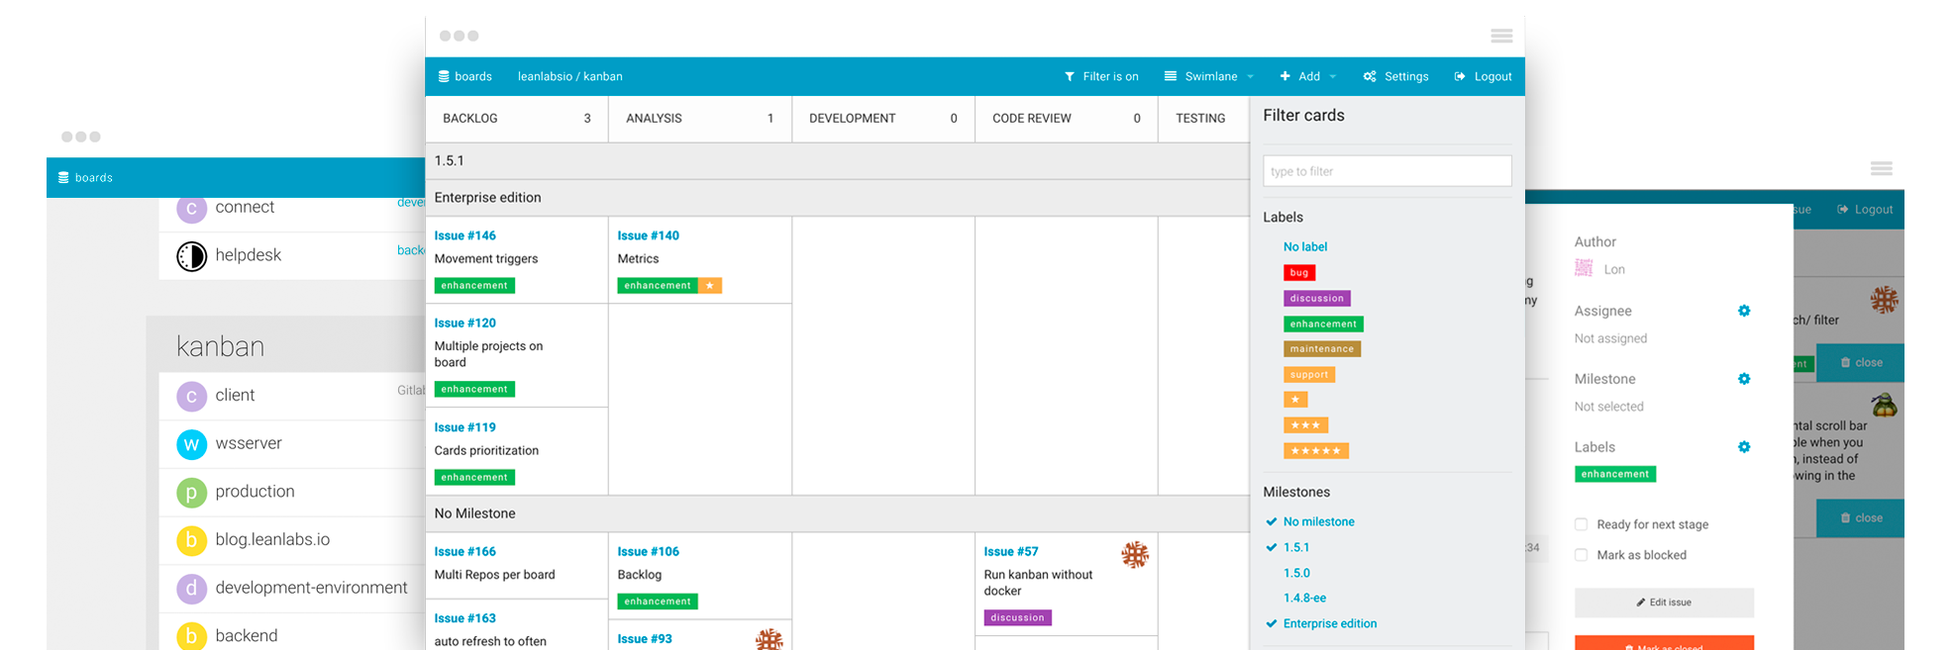Click the wsserver project avatar

click(x=191, y=444)
